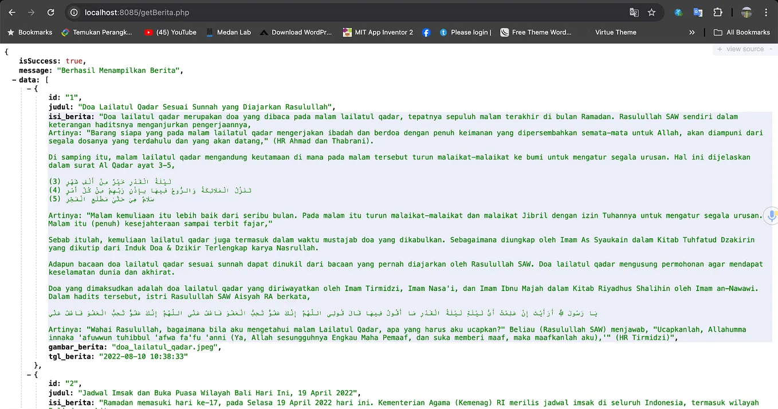
Task: Click the forward navigation arrow
Action: 32,12
